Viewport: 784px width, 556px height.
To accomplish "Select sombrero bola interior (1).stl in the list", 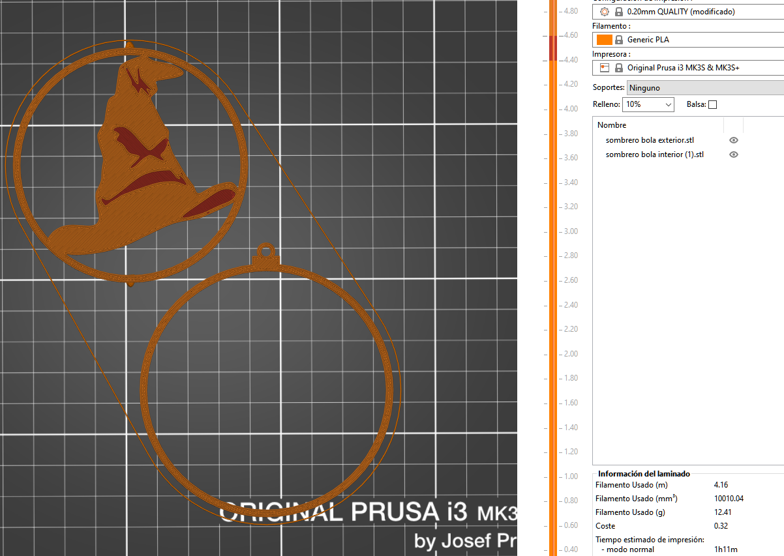I will click(x=655, y=154).
